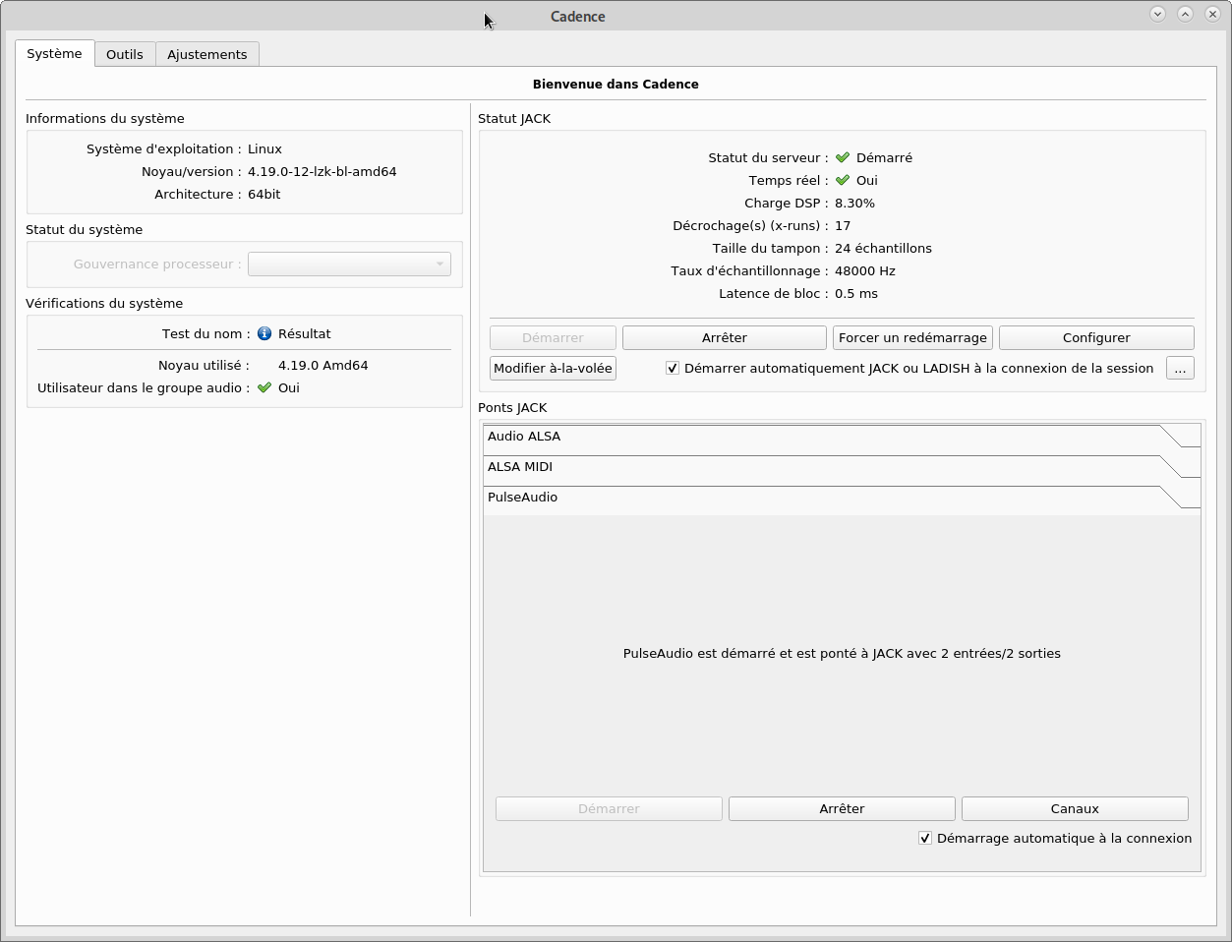
Task: Switch to the Système tab
Action: [x=55, y=53]
